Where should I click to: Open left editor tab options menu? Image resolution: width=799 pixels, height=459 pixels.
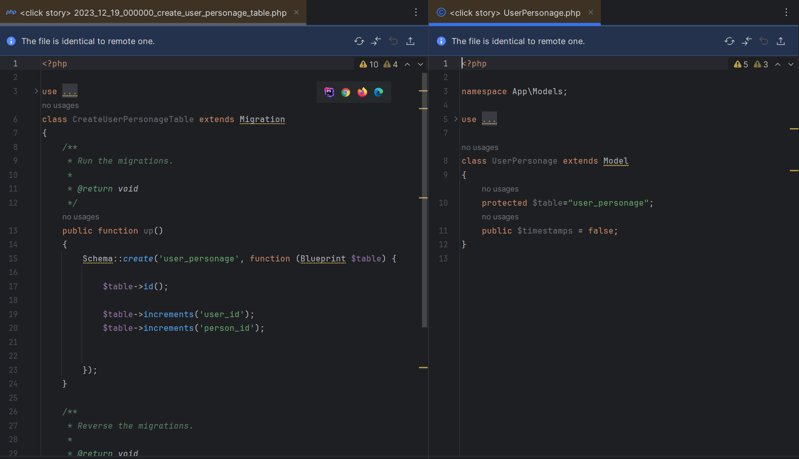416,12
